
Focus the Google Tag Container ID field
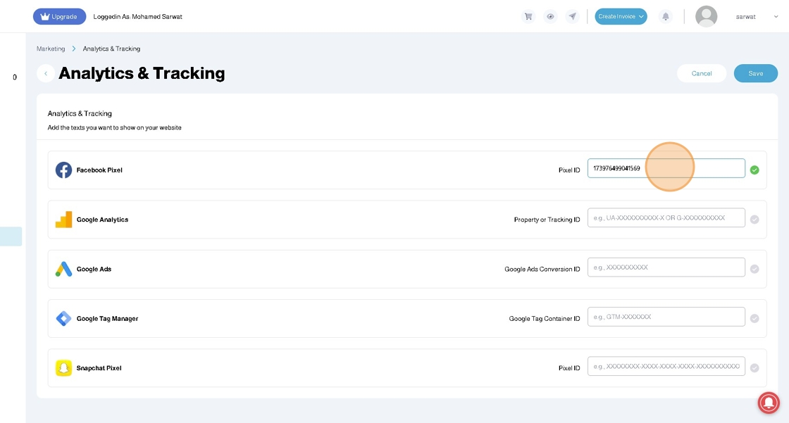pos(666,317)
